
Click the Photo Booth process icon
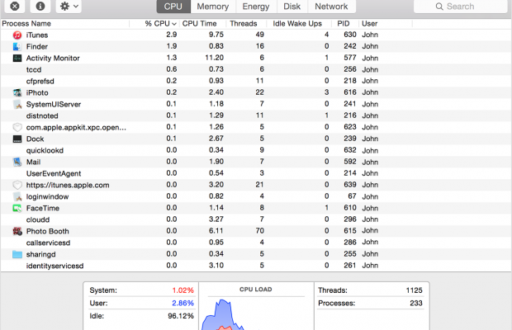pyautogui.click(x=17, y=232)
